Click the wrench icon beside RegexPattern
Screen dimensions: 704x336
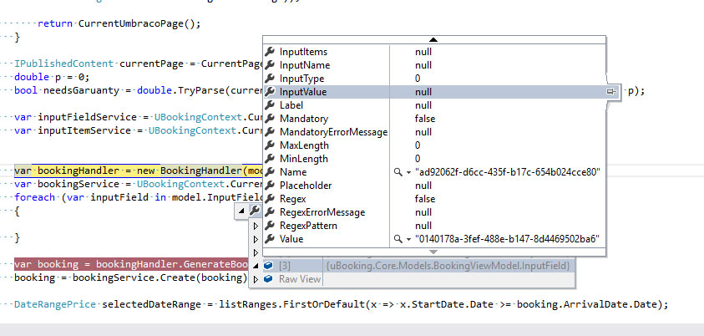point(270,226)
